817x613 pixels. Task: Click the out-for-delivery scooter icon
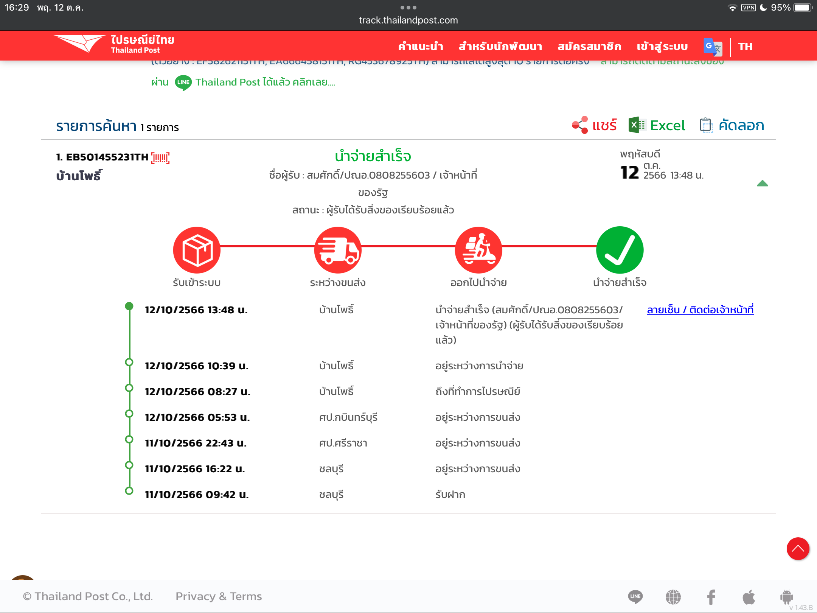478,250
